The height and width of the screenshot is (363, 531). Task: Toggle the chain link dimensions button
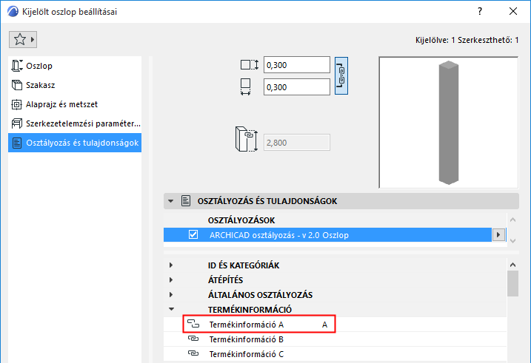(341, 75)
